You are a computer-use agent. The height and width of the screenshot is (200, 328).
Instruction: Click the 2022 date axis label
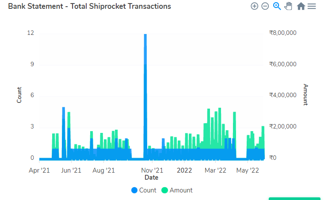coord(184,170)
